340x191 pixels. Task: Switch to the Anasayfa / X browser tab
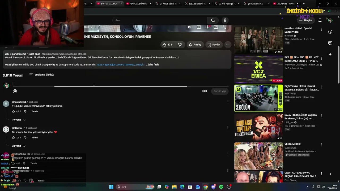[x=256, y=4]
